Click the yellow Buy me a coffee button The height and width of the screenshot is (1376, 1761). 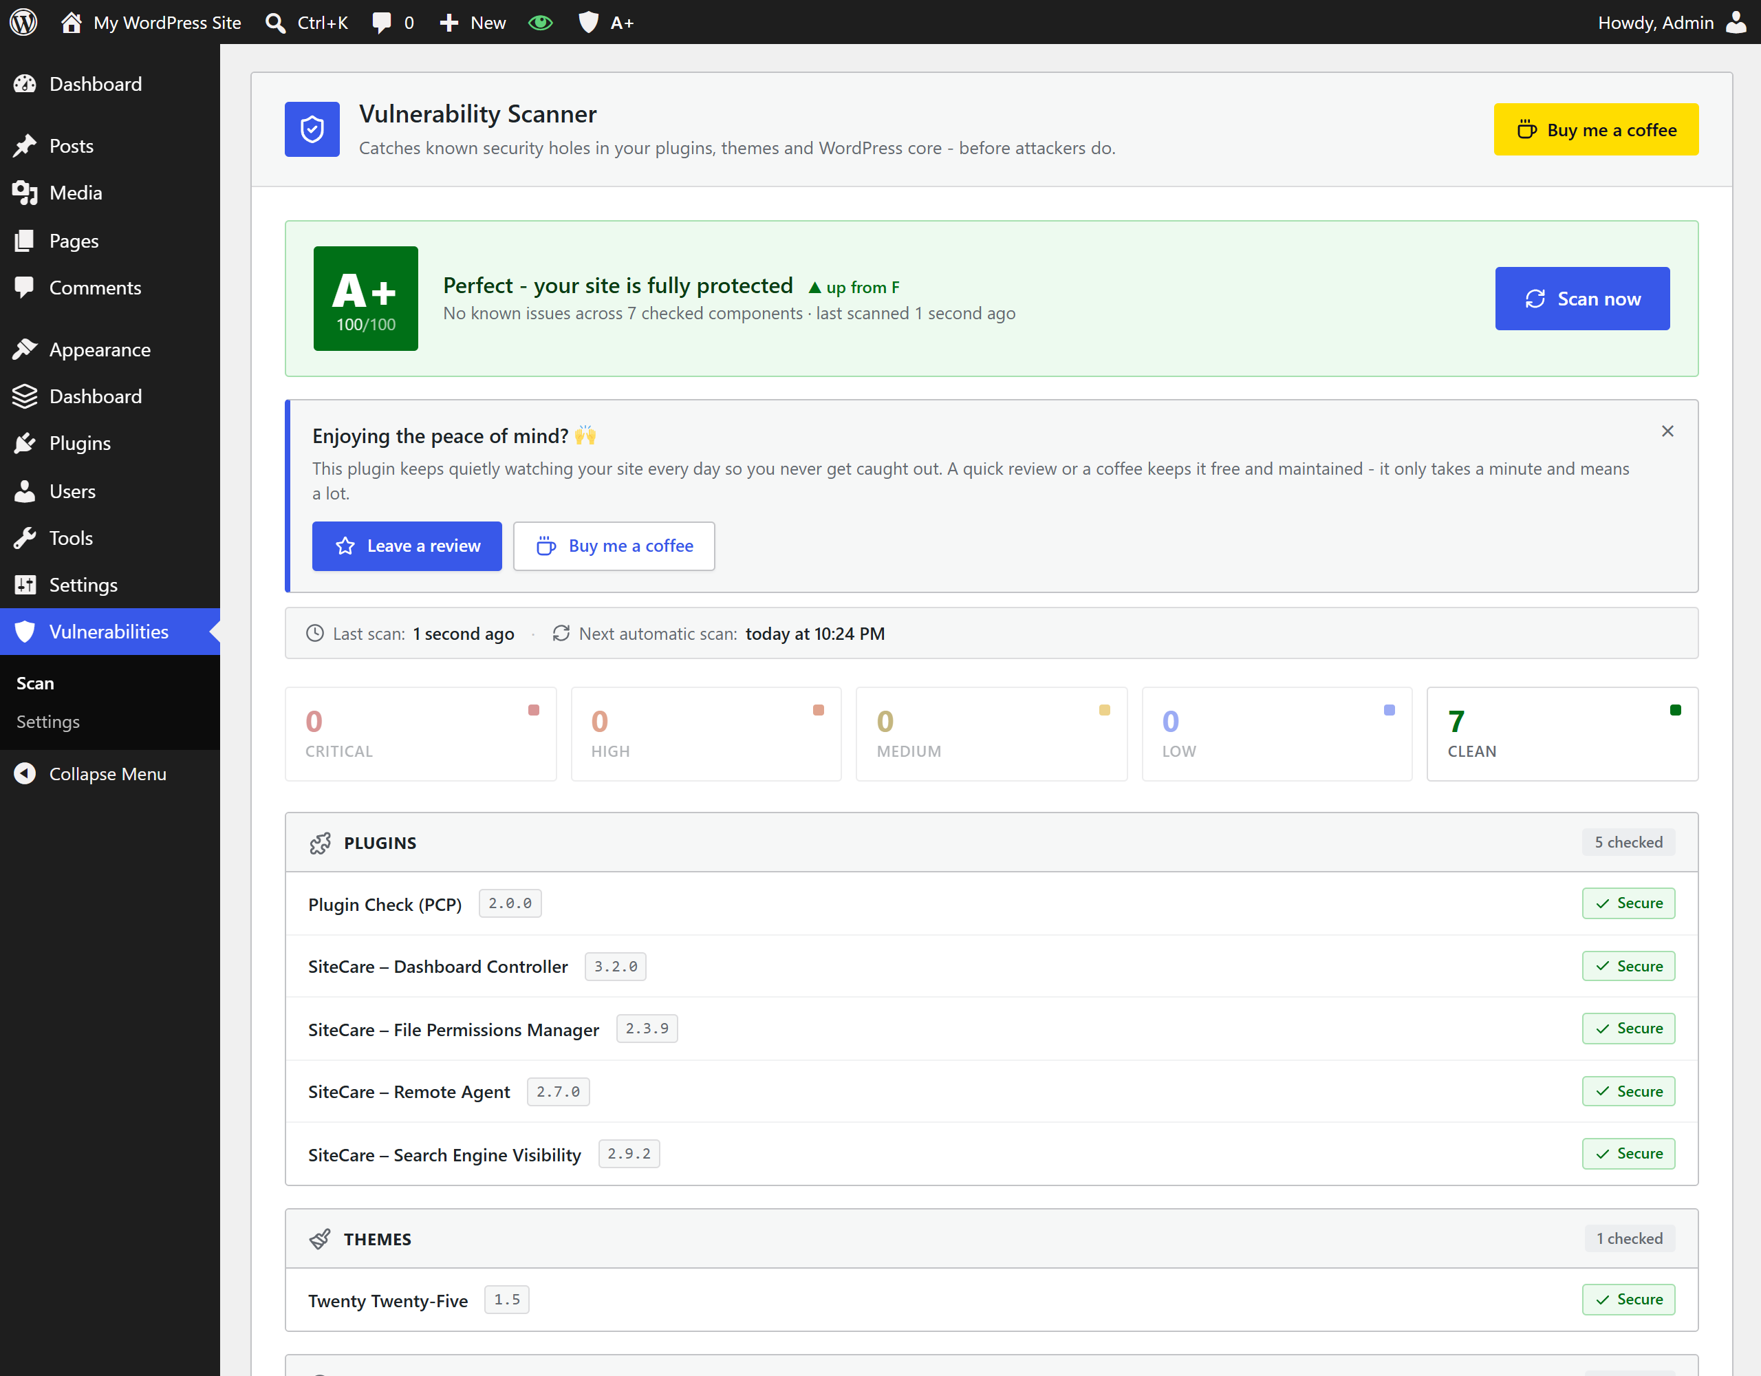coord(1596,129)
